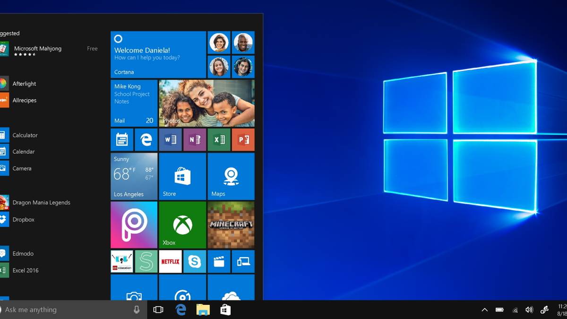
Task: Open the Photos tile with family picture
Action: coord(206,103)
